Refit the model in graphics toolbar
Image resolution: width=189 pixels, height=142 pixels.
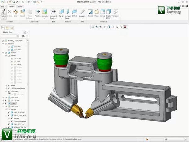pyautogui.click(x=93, y=27)
